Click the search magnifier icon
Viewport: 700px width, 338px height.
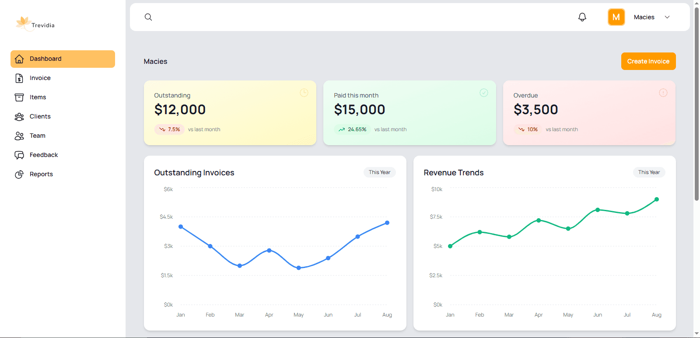point(148,17)
